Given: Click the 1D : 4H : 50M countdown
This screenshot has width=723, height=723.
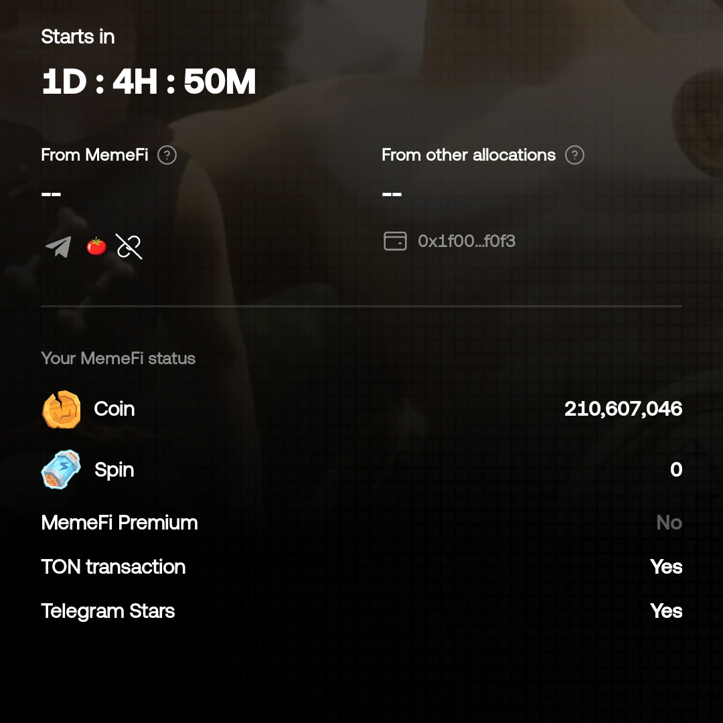Looking at the screenshot, I should pyautogui.click(x=149, y=82).
